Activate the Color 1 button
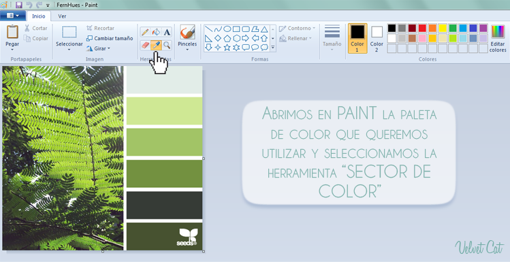This screenshot has width=510, height=262. coord(357,38)
